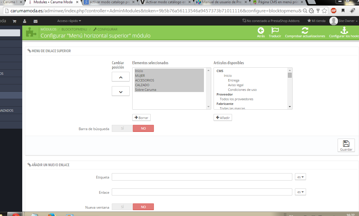Click the Adblock Plus extension icon
Viewport: 359px width, 216px height.
(x=334, y=11)
